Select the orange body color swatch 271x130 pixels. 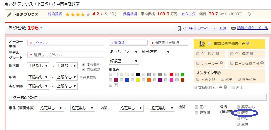(x=149, y=80)
